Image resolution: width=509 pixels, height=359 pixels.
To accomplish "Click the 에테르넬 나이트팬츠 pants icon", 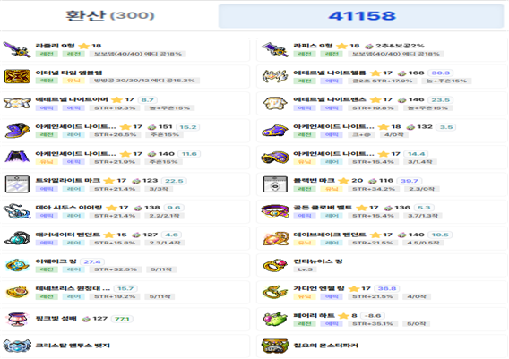I will click(275, 104).
